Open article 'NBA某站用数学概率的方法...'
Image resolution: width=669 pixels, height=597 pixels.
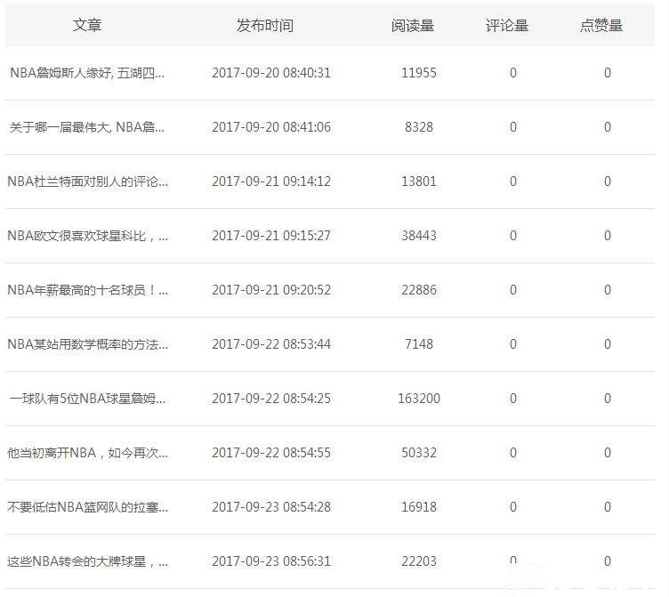[x=87, y=344]
